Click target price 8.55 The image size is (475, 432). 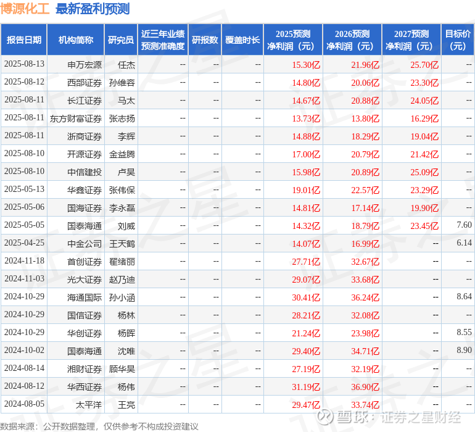(x=464, y=332)
